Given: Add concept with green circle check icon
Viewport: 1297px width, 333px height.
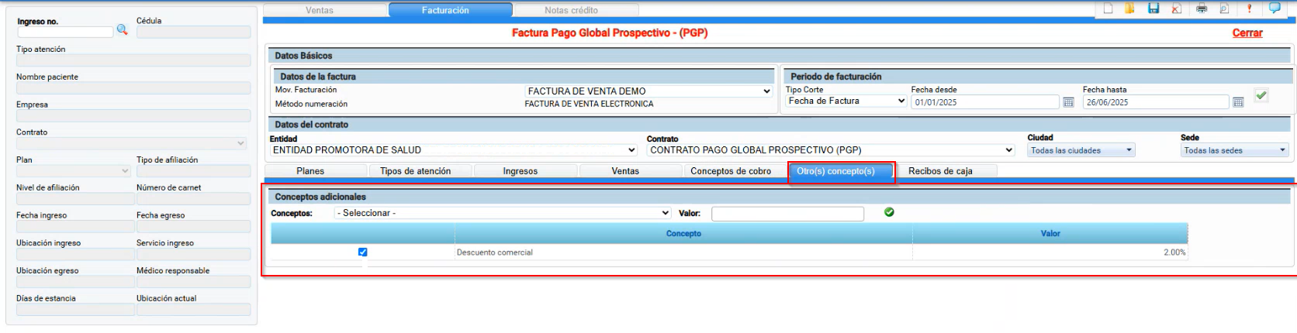Looking at the screenshot, I should [x=889, y=212].
